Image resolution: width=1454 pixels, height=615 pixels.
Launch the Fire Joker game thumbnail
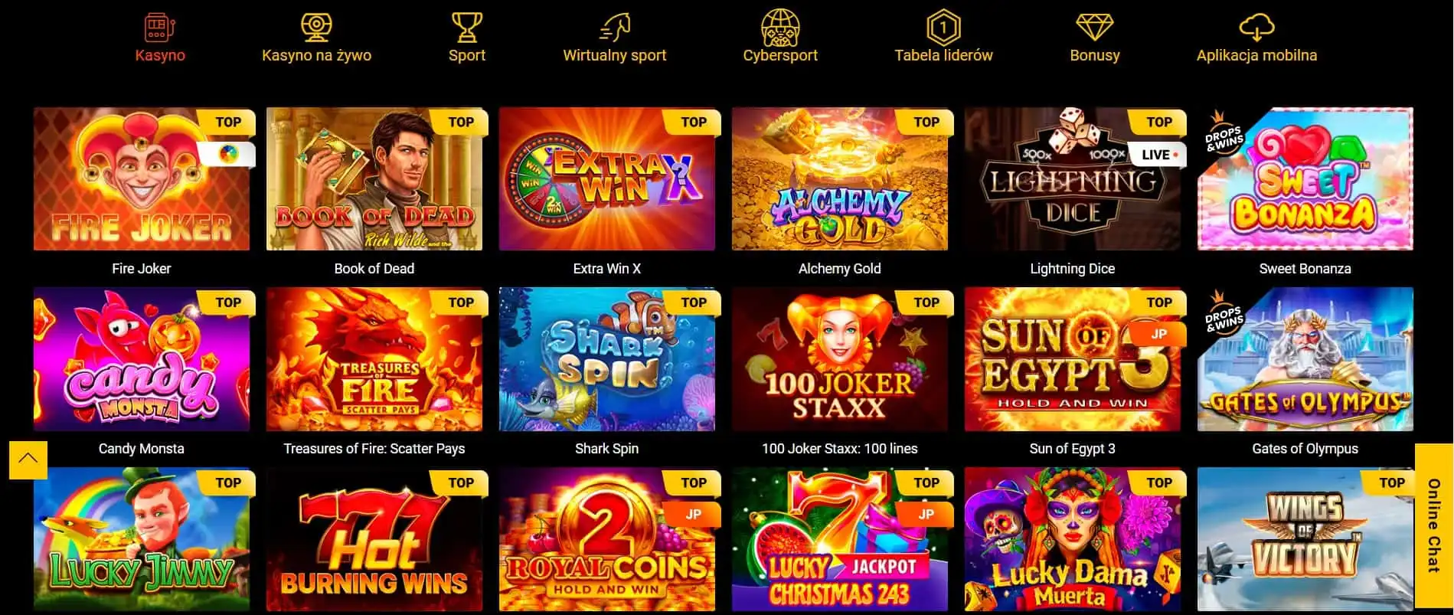142,179
